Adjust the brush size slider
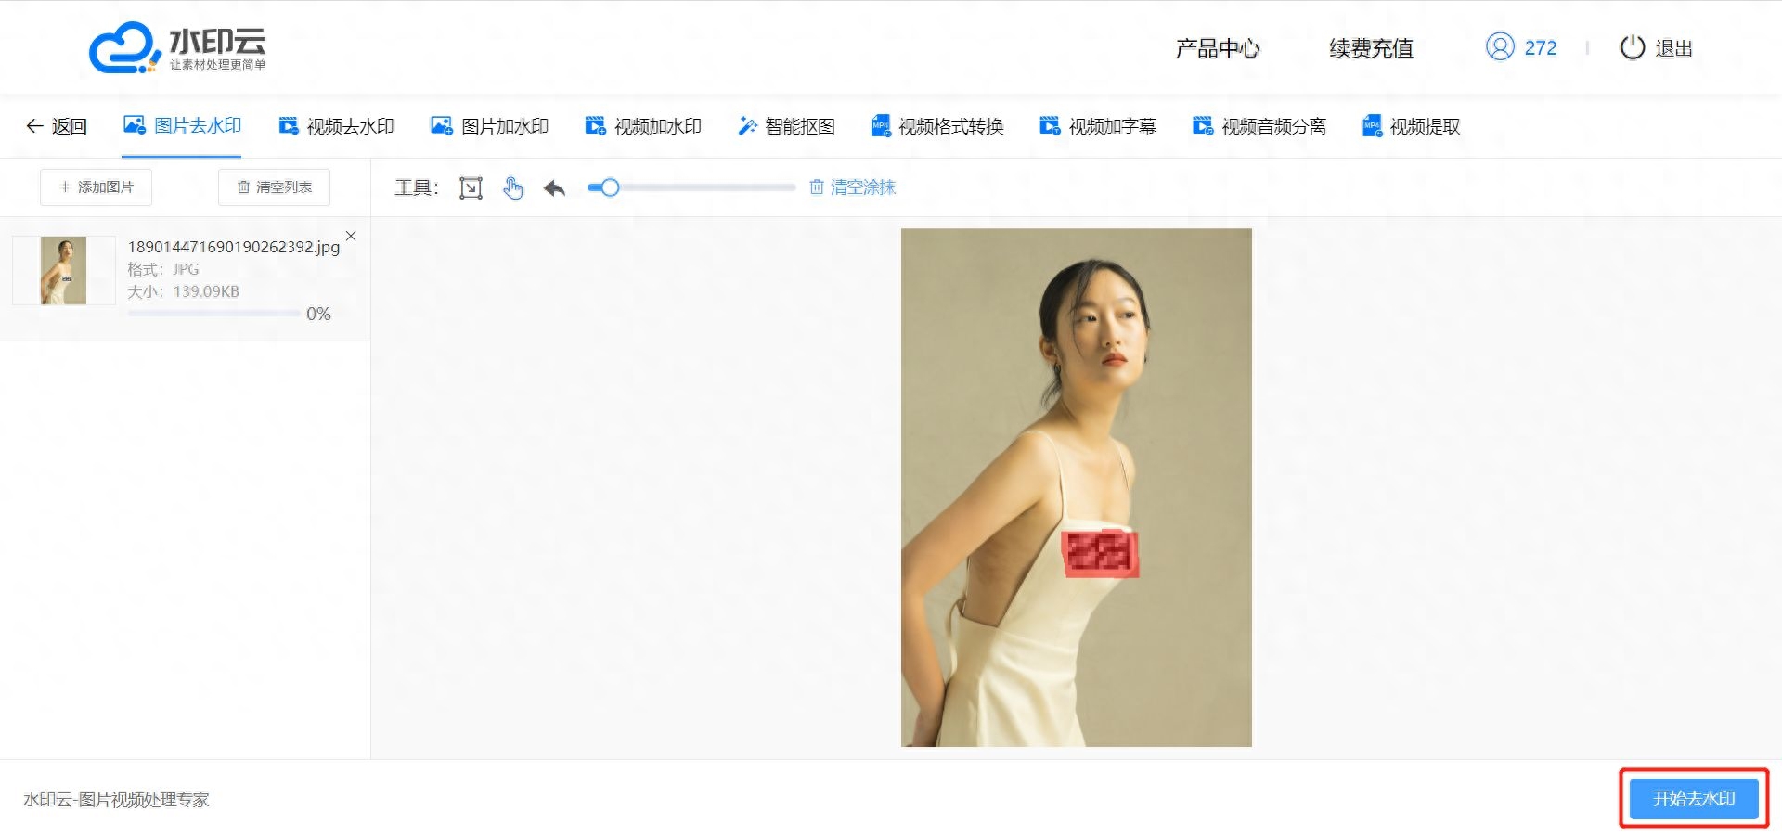Screen dimensions: 1782x837 691,187
